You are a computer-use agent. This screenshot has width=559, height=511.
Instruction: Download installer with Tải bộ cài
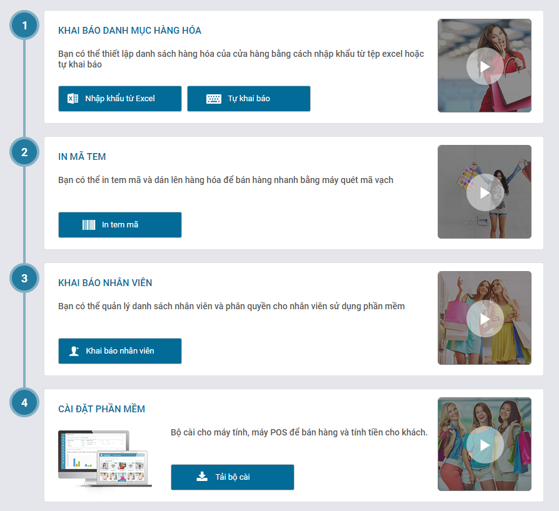tap(233, 477)
